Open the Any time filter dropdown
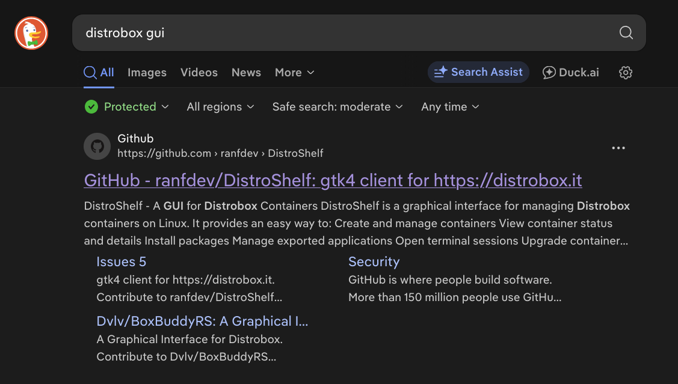This screenshot has height=384, width=678. tap(450, 107)
